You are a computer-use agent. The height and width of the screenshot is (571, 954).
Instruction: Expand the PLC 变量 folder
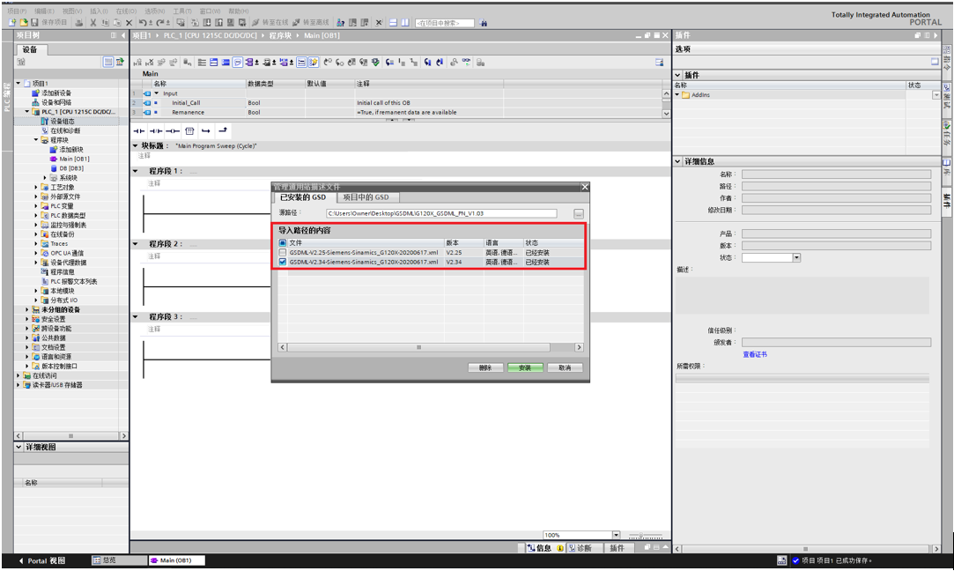[x=36, y=206]
